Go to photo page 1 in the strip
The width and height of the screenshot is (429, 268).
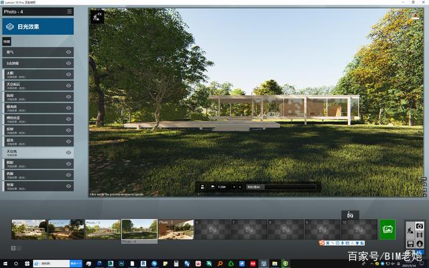tap(13, 249)
